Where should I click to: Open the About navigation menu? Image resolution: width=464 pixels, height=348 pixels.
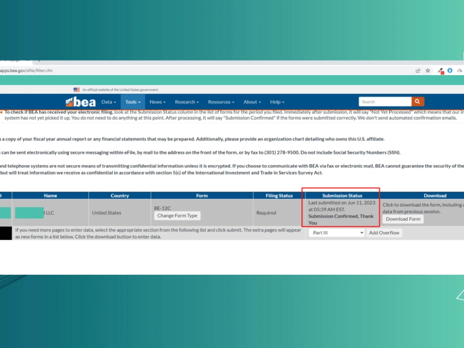coord(252,102)
